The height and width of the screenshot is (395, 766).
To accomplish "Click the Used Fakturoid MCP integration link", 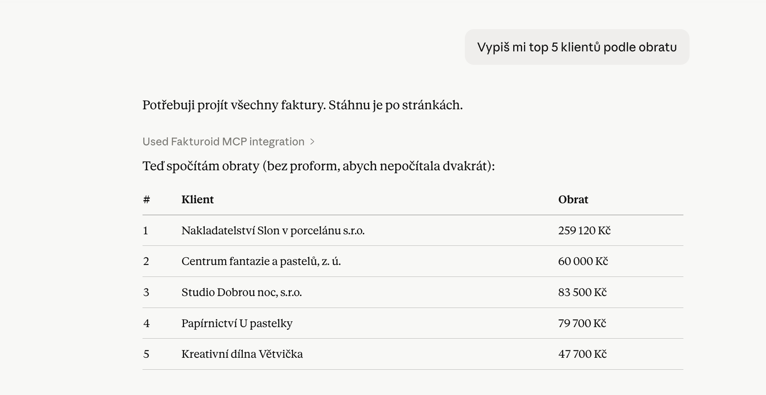I will pos(223,142).
